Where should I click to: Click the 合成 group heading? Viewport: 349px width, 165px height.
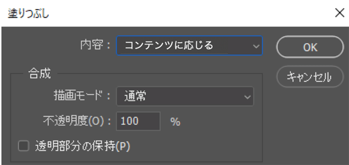40,74
